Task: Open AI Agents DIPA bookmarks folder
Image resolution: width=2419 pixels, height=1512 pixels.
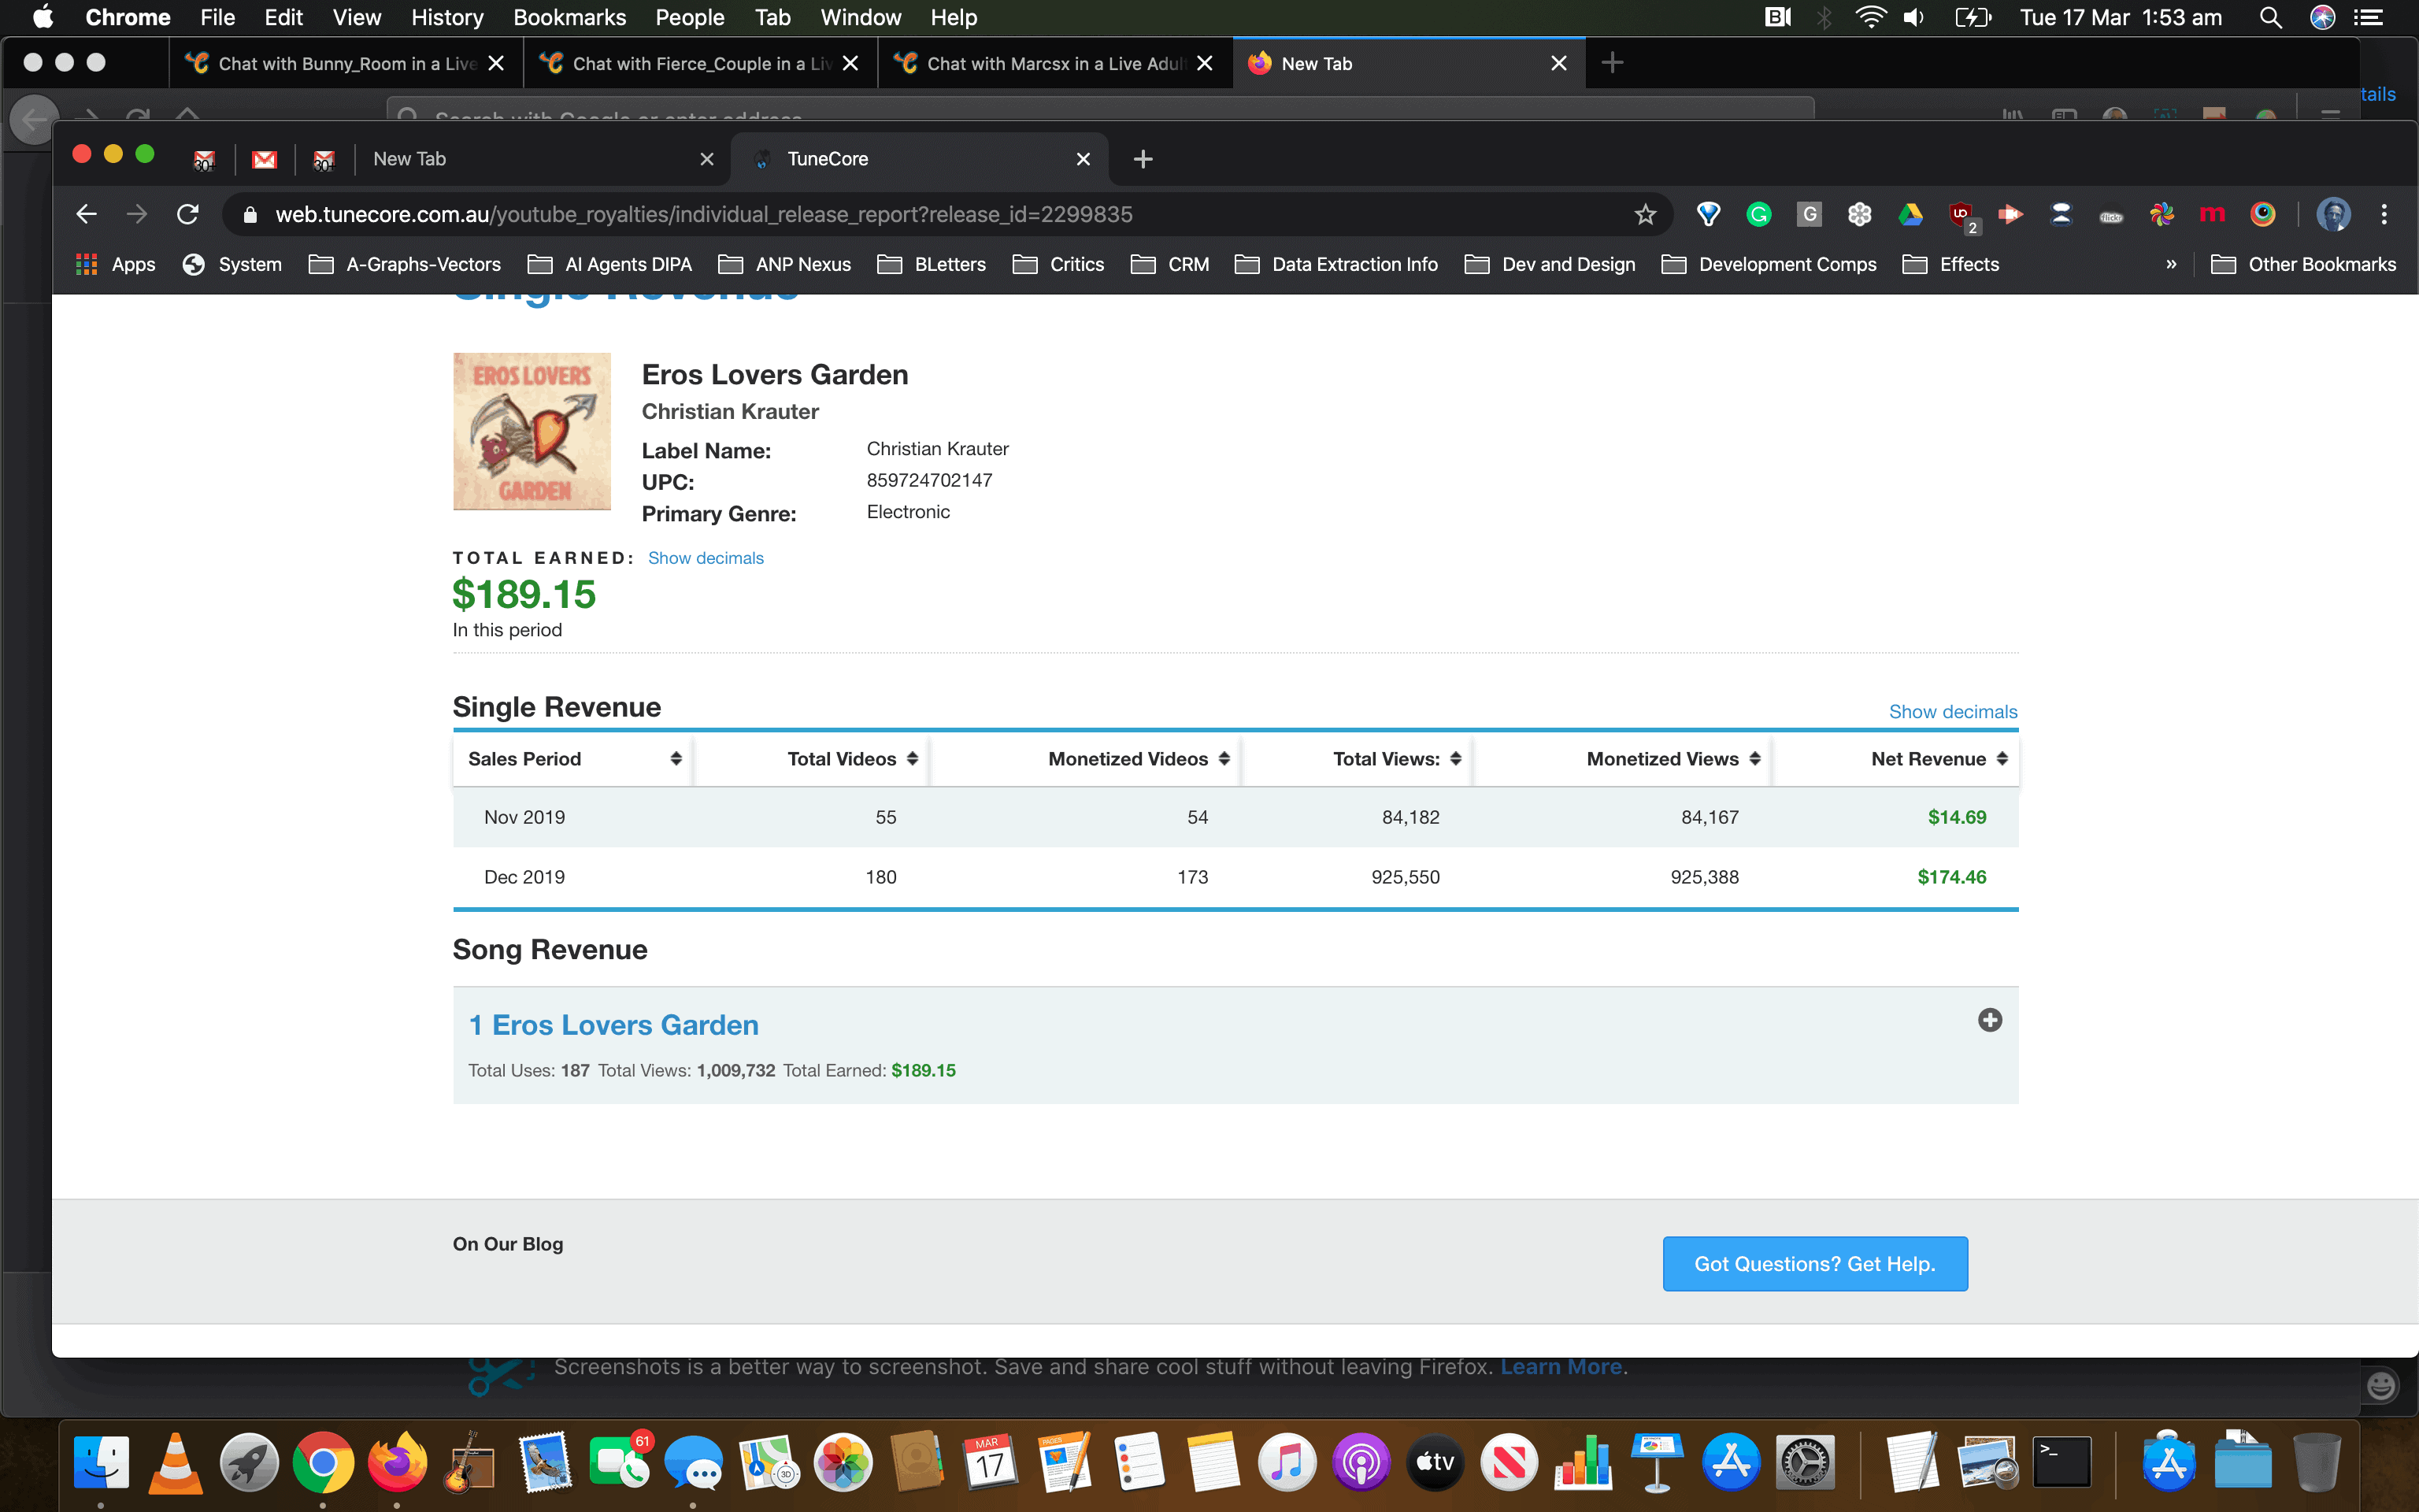Action: coord(609,264)
